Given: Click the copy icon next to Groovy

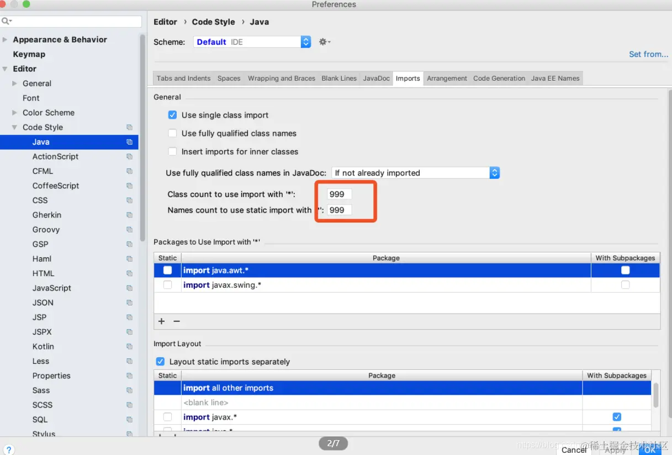Looking at the screenshot, I should point(129,230).
